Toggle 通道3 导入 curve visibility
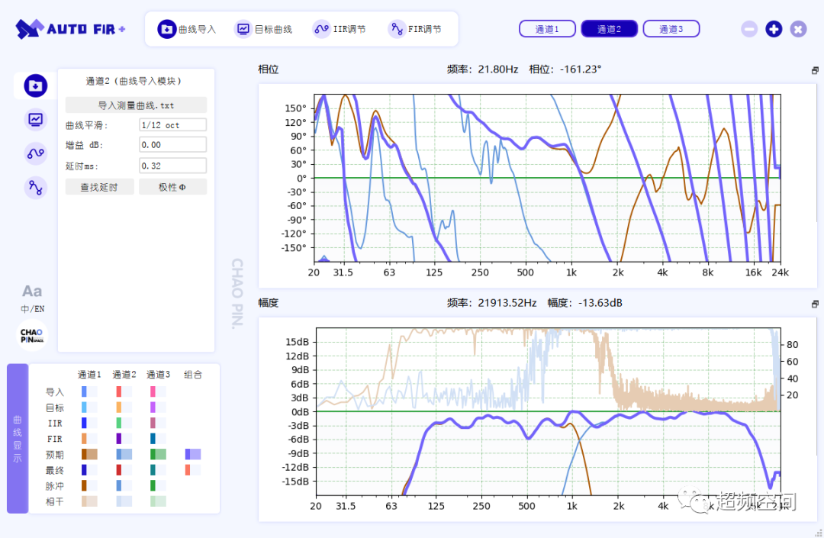This screenshot has height=538, width=824. click(x=158, y=391)
